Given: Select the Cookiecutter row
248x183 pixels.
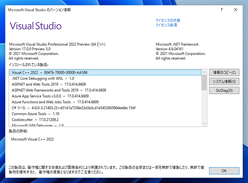Looking at the screenshot, I should click(105, 120).
